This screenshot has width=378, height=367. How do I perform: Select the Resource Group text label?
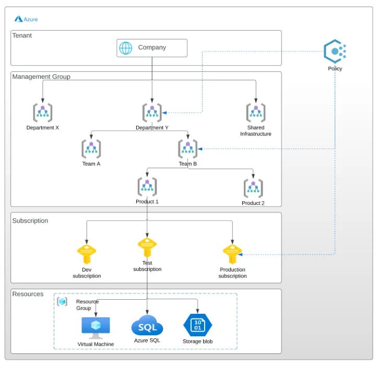(x=87, y=305)
